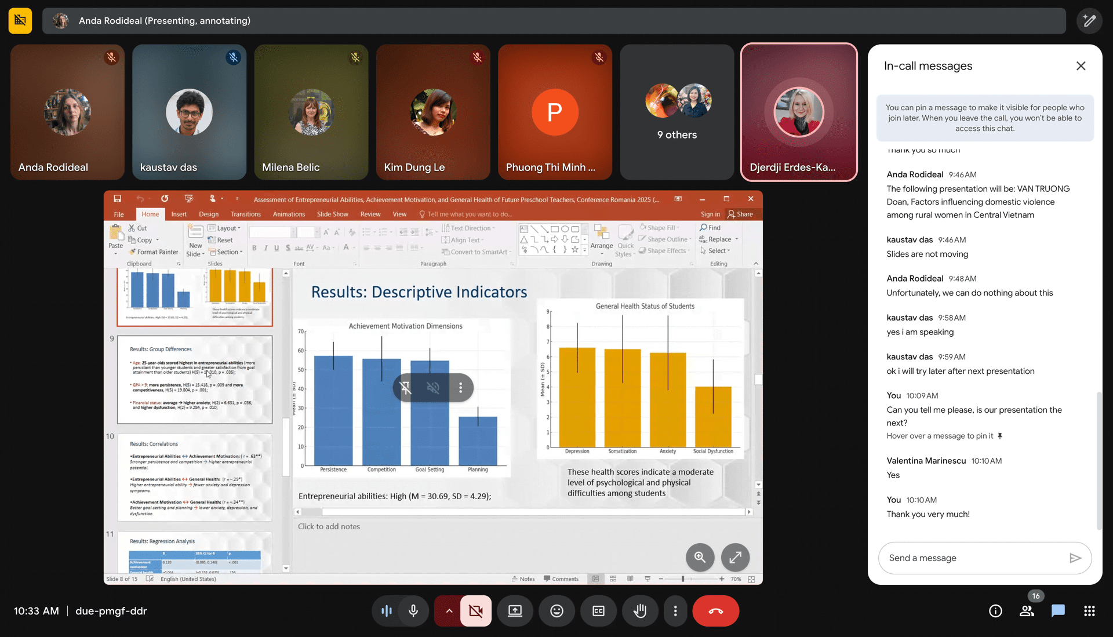Image resolution: width=1113 pixels, height=637 pixels.
Task: Toggle the chat messages panel icon
Action: 1058,611
